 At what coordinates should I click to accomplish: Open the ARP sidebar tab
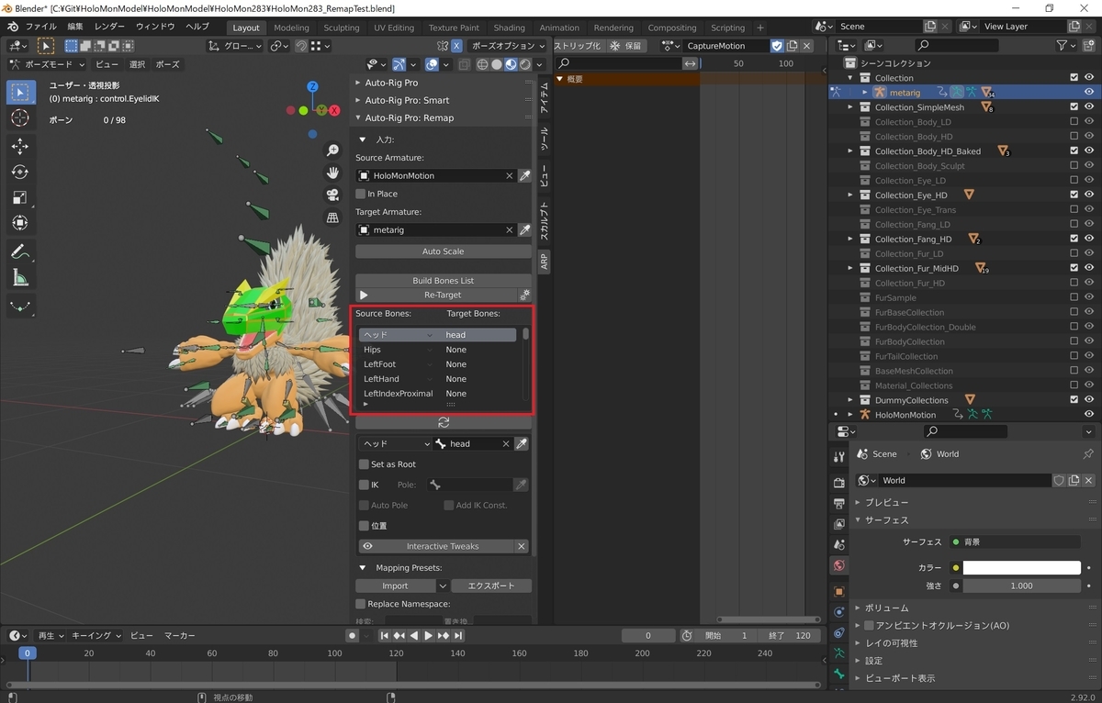544,262
